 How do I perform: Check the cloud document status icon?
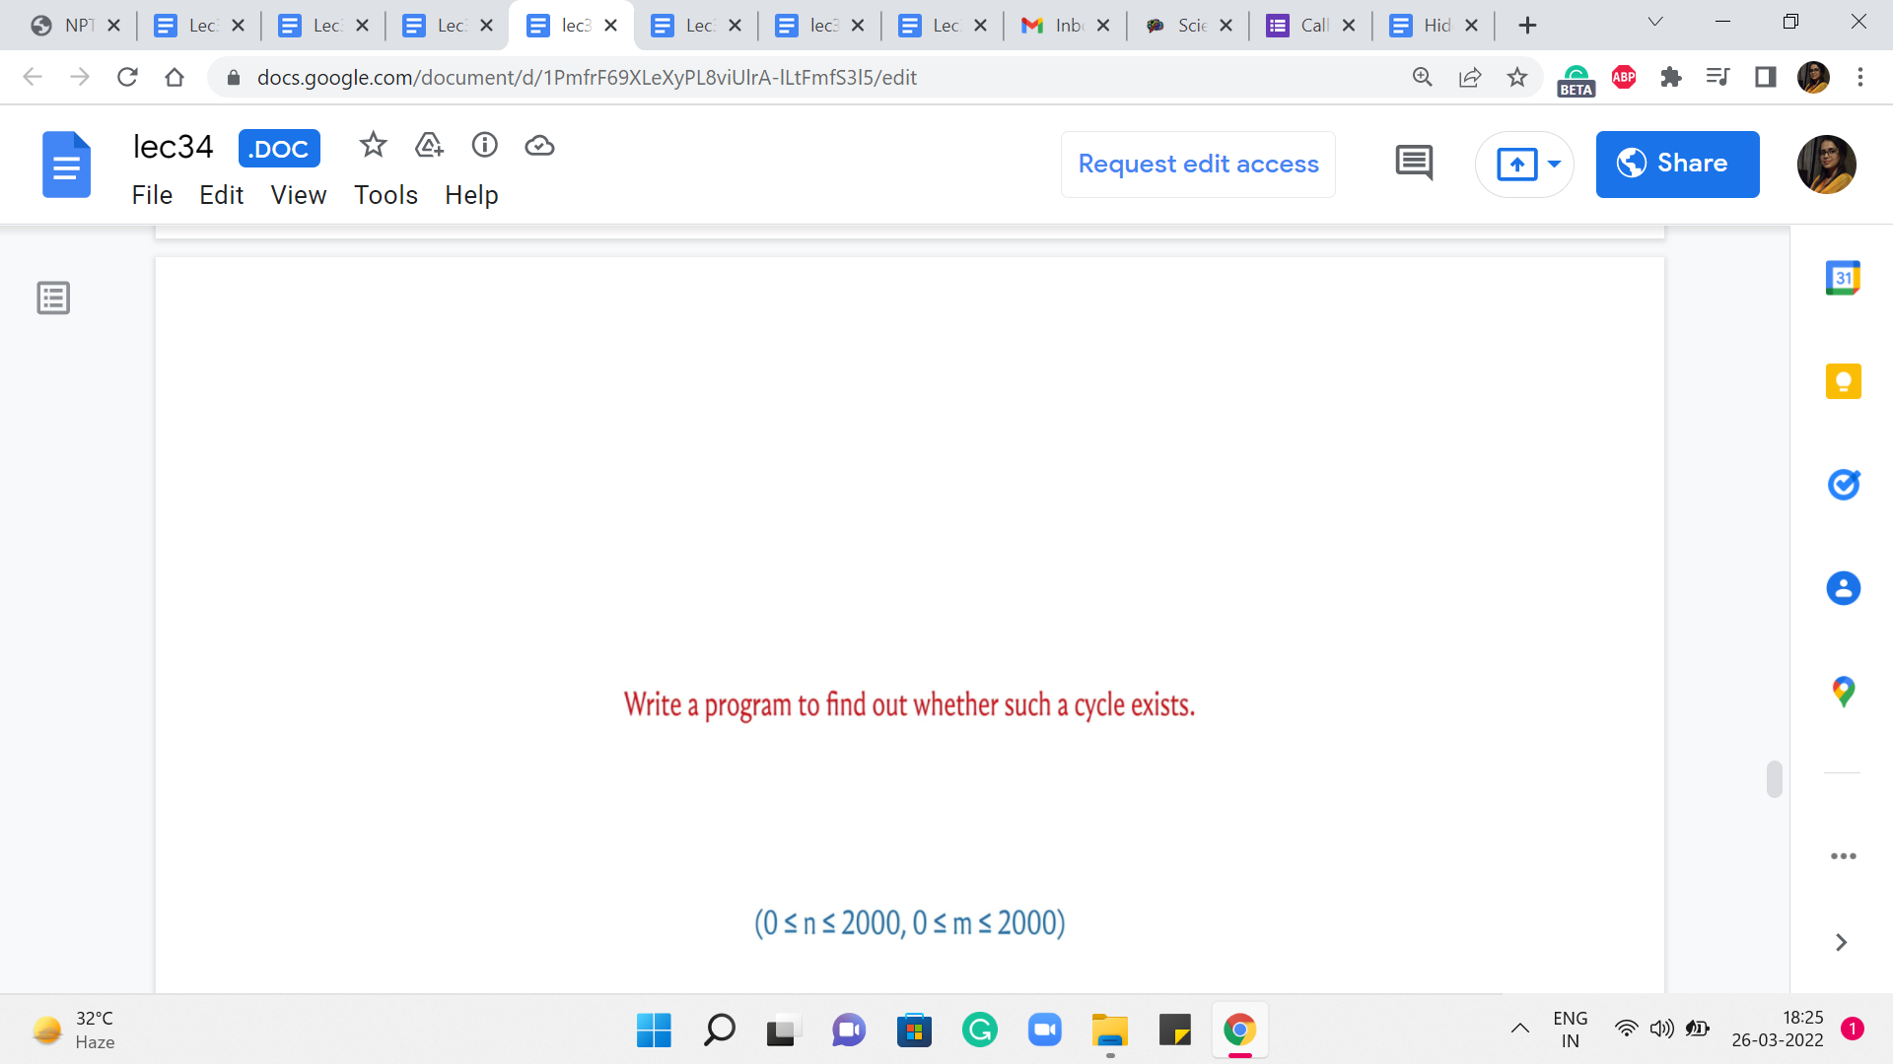pyautogui.click(x=539, y=146)
